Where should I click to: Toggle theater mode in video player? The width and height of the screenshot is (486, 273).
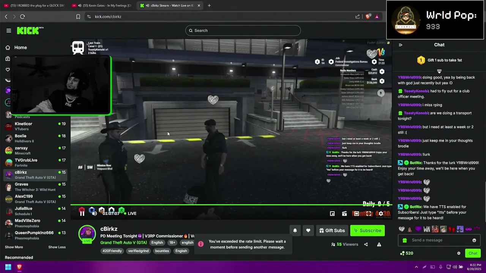point(356,214)
